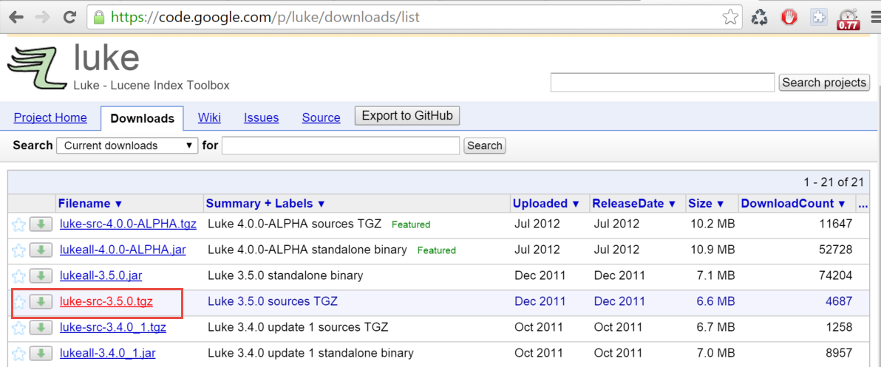Go back with the browser back arrow
The height and width of the screenshot is (367, 881).
tap(16, 17)
